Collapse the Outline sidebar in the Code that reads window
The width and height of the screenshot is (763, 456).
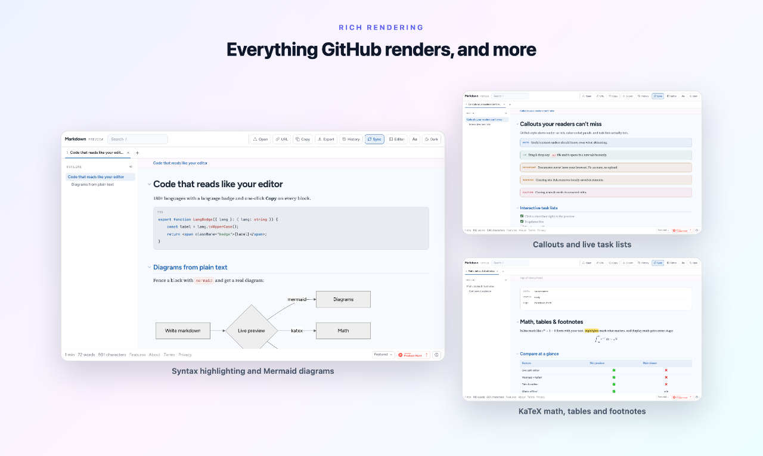pyautogui.click(x=131, y=167)
